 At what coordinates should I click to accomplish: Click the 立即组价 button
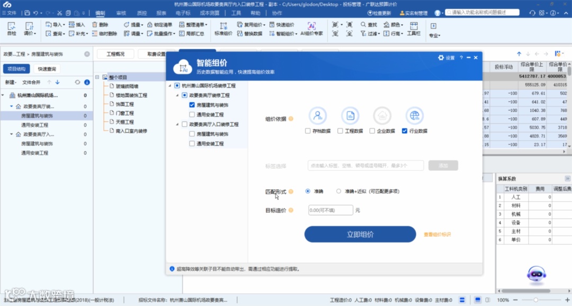click(x=360, y=234)
